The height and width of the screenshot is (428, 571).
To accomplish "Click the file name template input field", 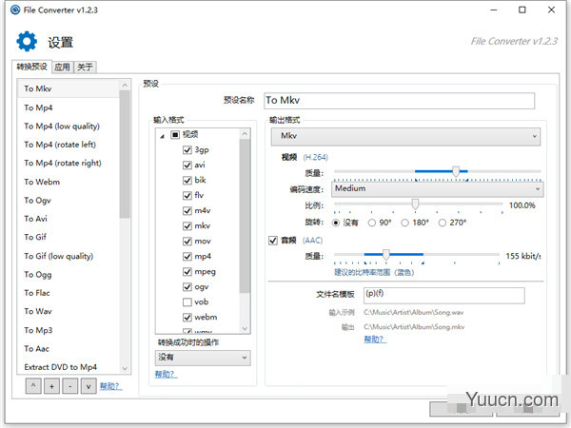I will pos(443,296).
